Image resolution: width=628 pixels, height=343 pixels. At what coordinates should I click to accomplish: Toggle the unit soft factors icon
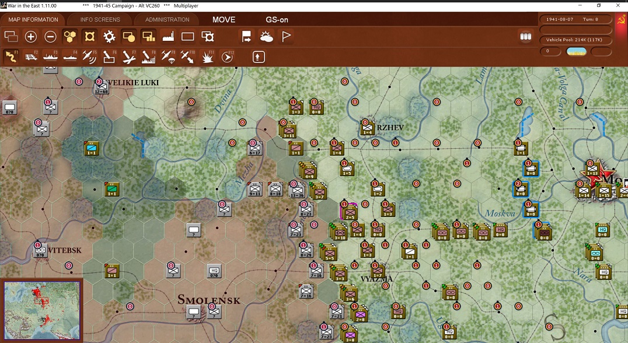click(x=128, y=37)
